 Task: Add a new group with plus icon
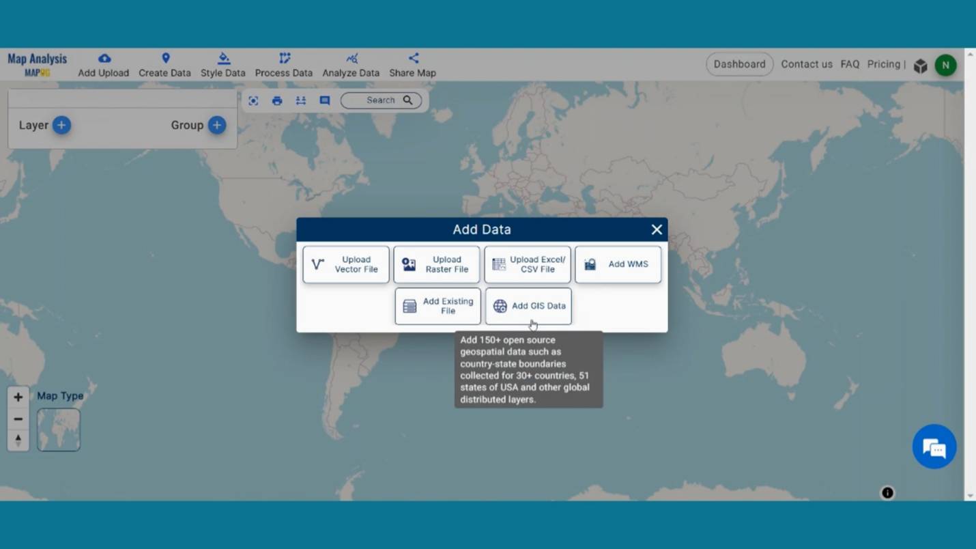click(x=217, y=125)
